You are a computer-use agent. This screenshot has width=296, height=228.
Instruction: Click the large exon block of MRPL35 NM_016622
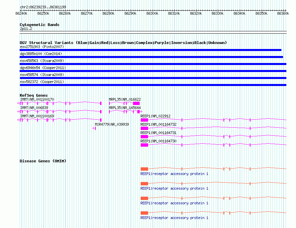(136, 103)
